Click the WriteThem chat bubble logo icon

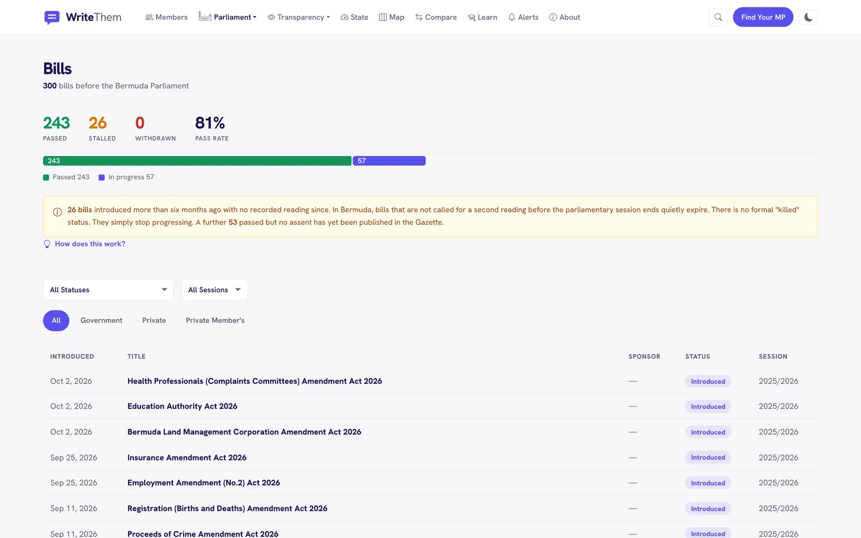[52, 17]
